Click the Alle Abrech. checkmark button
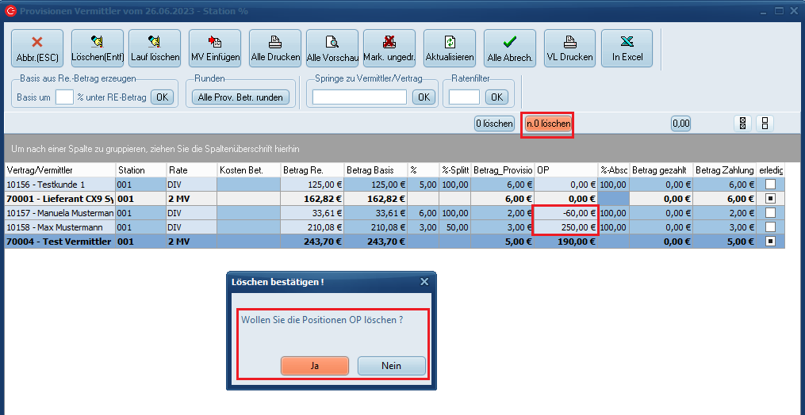 pos(510,49)
